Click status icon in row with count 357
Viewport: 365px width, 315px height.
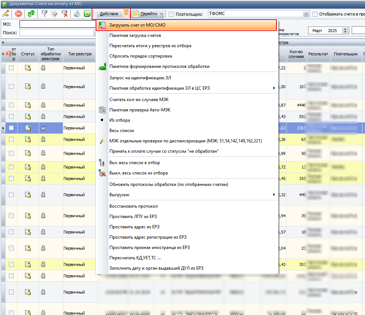(28, 264)
